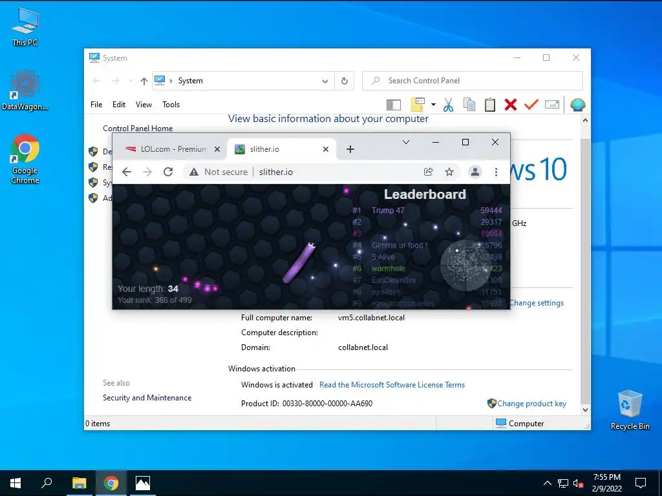
Task: Open the File menu in System window
Action: tap(96, 105)
